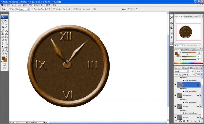Image resolution: width=204 pixels, height=124 pixels.
Task: Select the Healing Brush tool
Action: pos(3,31)
